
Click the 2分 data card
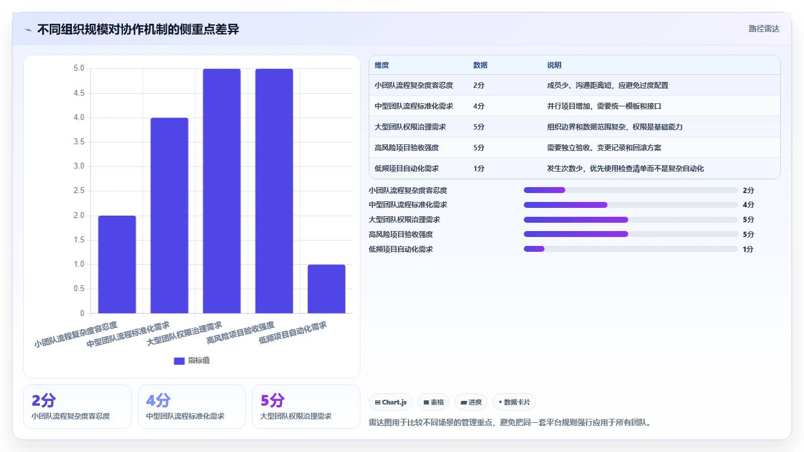point(77,406)
